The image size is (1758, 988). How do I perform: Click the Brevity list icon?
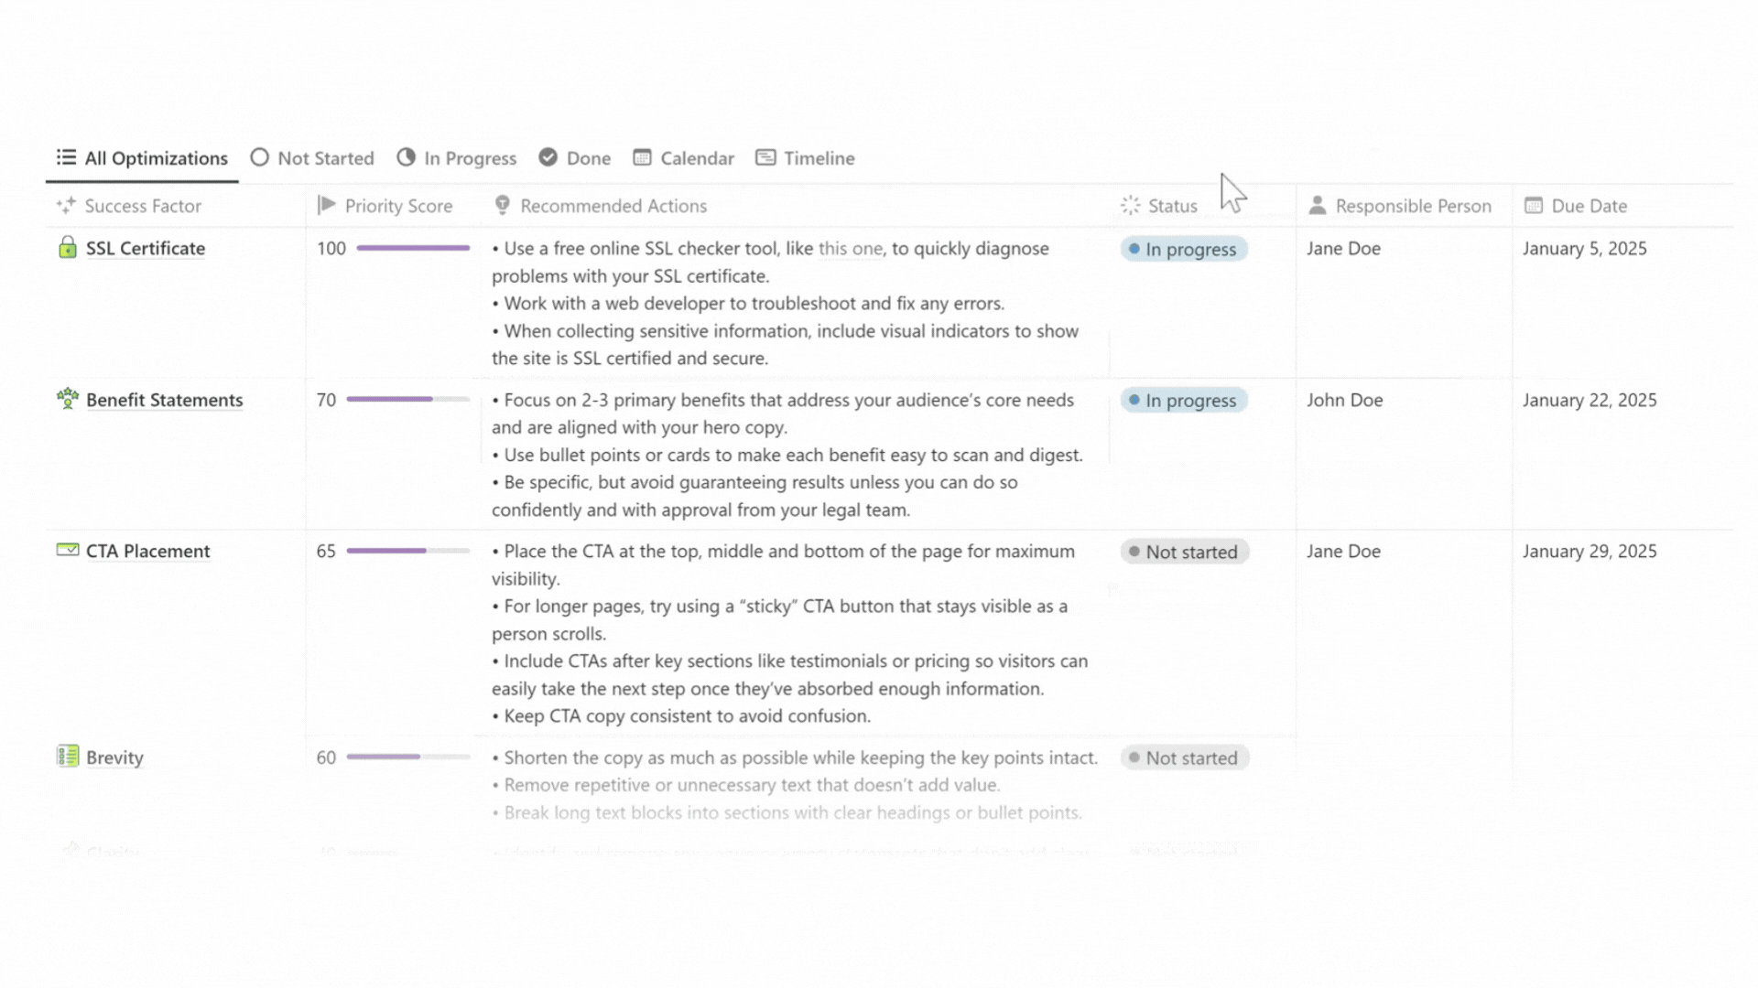68,757
